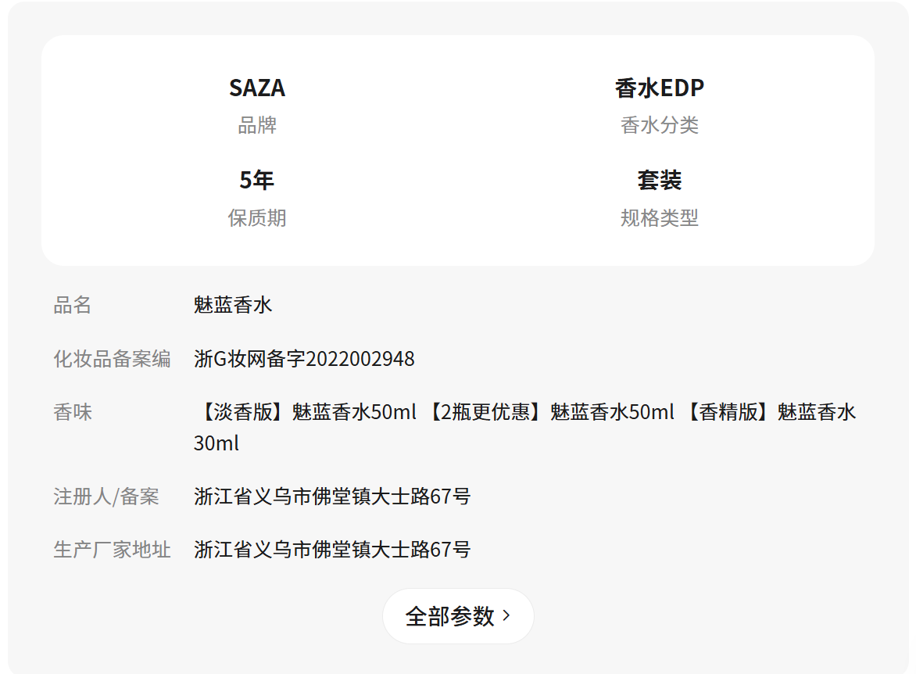The image size is (916, 674).
Task: Select the product name 魅蓝香水
Action: (233, 305)
